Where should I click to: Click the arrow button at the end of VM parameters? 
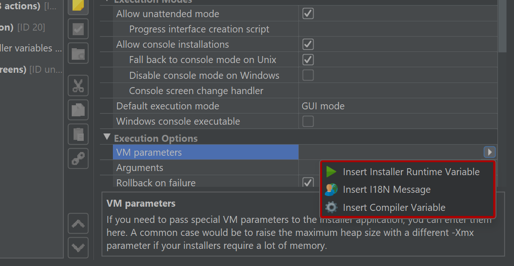click(489, 152)
